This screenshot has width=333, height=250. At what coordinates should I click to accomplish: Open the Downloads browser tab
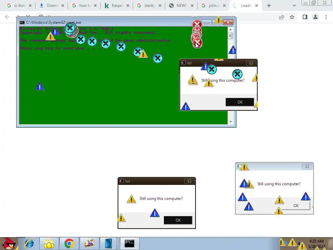point(51,6)
